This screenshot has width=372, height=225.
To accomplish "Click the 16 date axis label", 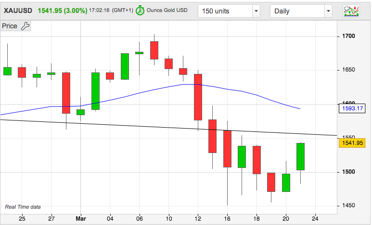I will (227, 219).
